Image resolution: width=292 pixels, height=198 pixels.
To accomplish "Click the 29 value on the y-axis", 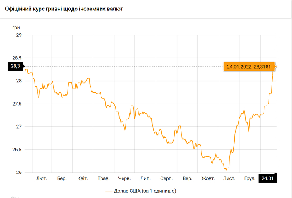I will pos(19,35).
